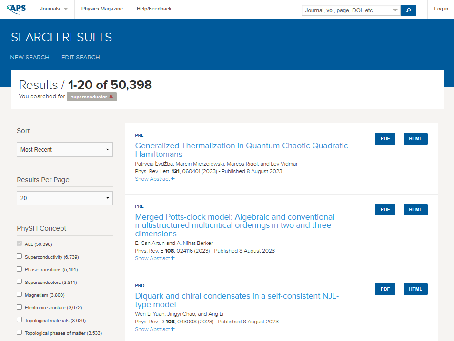Screen dimensions: 454x341
Task: Click the APS logo icon
Action: point(16,9)
